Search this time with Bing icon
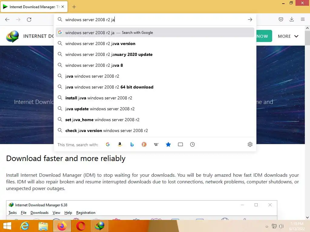The image size is (310, 232). [x=132, y=144]
